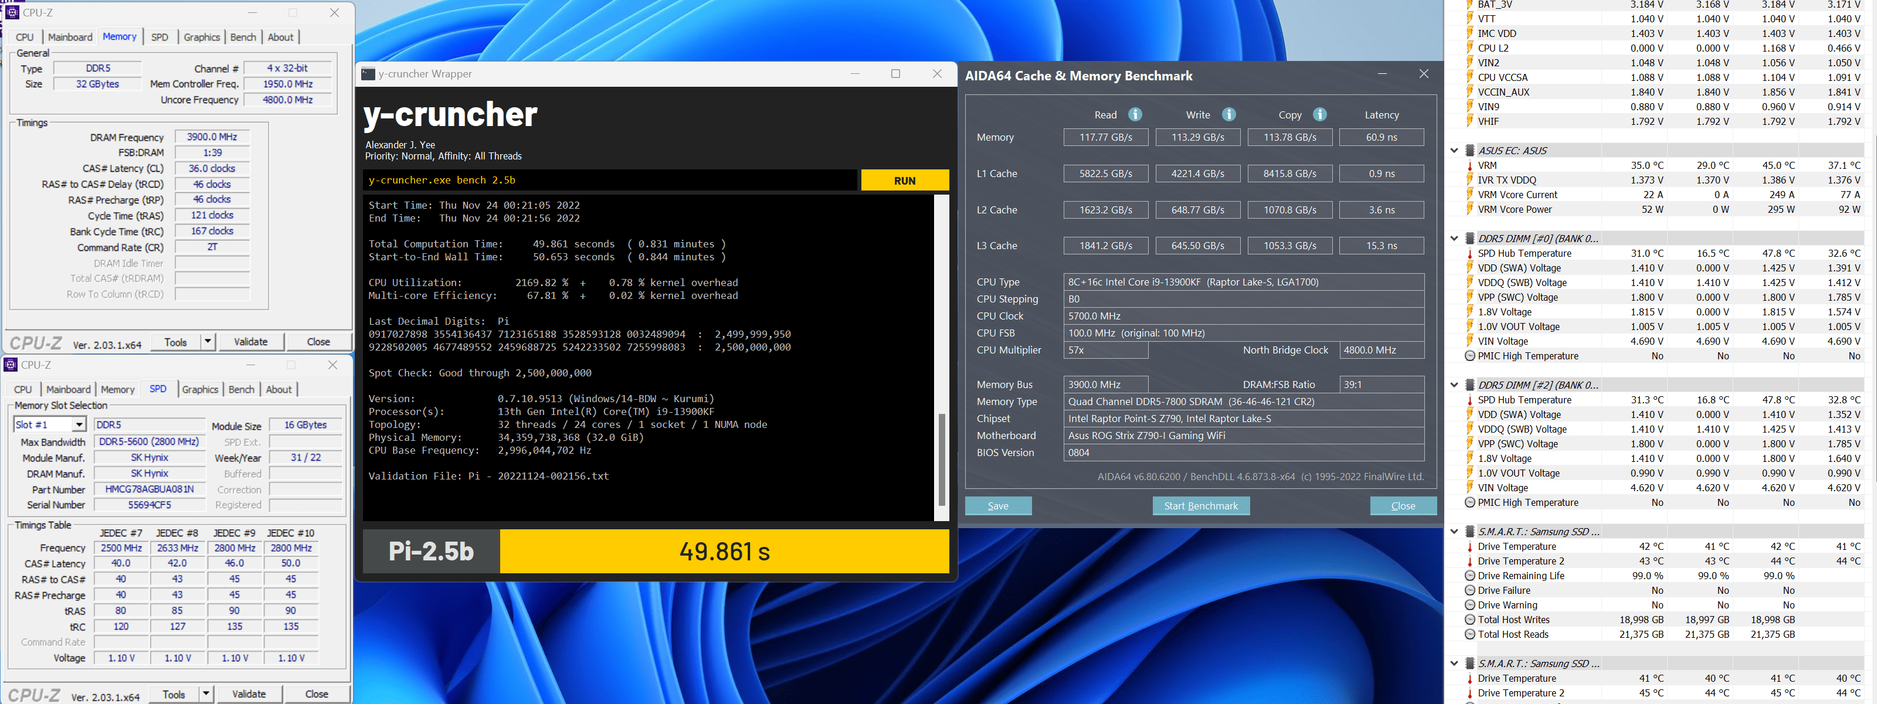Screen dimensions: 1877x704
Task: Switch to Mainboard tab in CPU-Z Memory window
Action: (71, 37)
